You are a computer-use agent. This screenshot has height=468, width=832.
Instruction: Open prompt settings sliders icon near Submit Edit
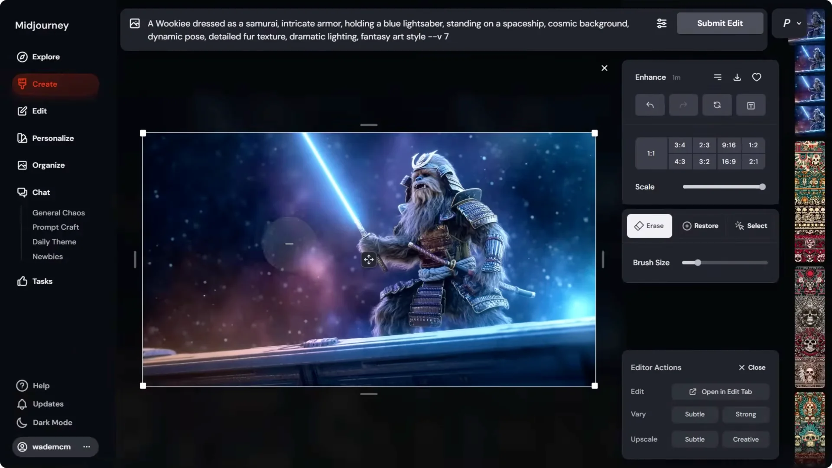(662, 23)
